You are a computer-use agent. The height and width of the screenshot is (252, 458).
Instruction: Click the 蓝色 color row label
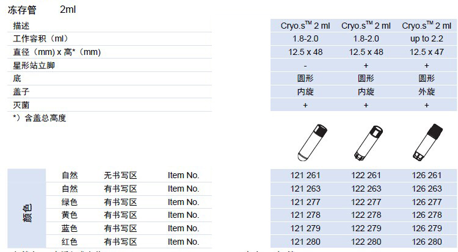70,228
